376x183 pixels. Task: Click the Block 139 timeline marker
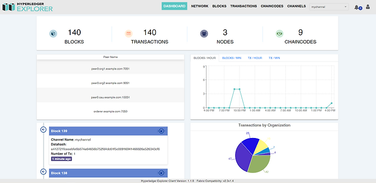43,129
